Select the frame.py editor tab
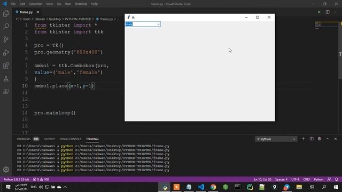Viewport: 342px width, 192px height. pyautogui.click(x=26, y=12)
